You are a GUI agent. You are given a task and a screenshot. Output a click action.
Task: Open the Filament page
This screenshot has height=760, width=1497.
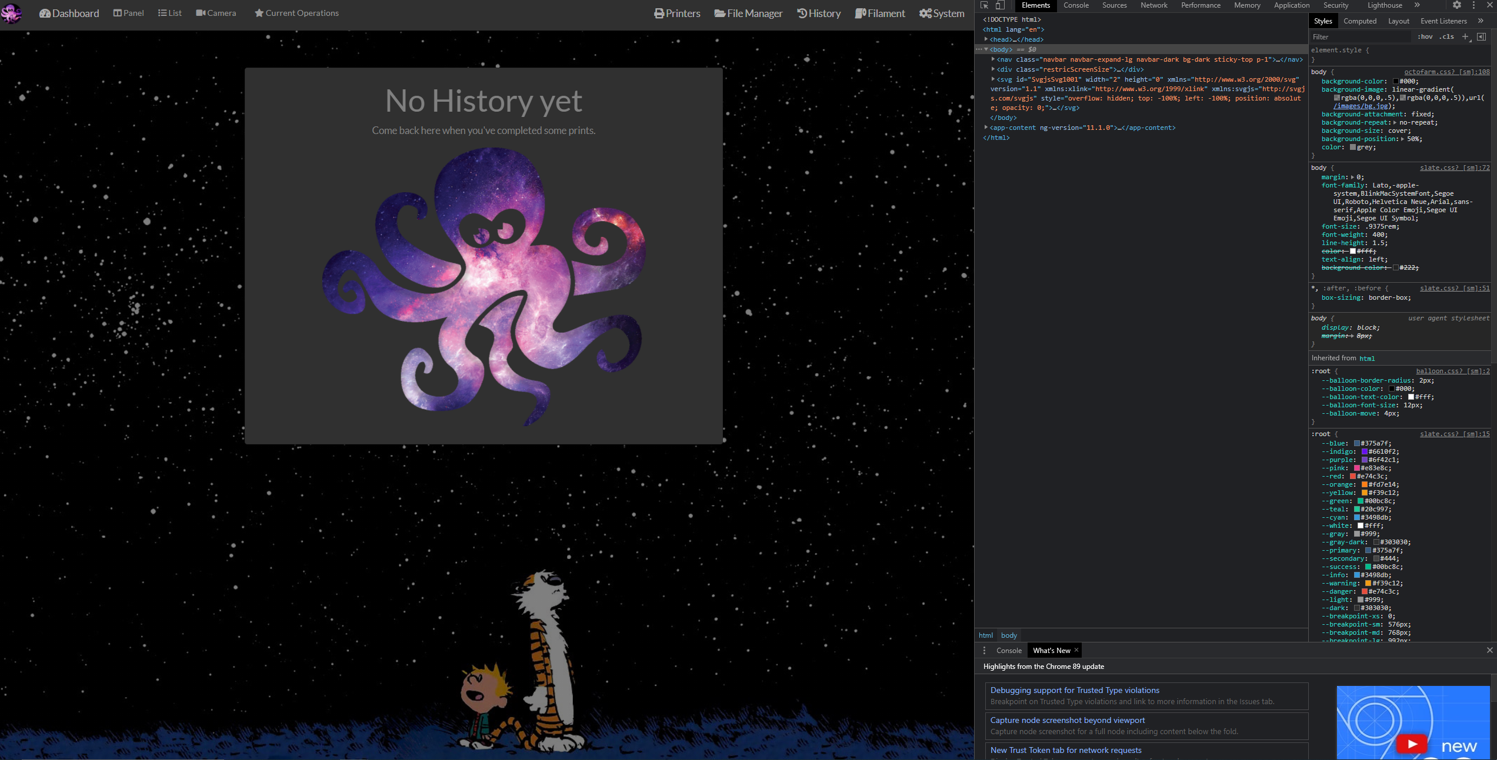(880, 13)
